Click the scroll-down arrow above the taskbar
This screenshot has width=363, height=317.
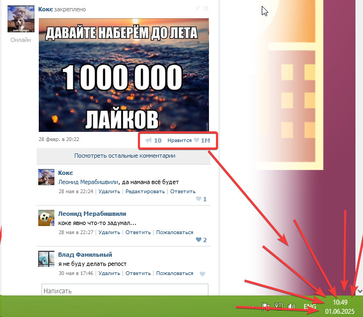[360, 291]
